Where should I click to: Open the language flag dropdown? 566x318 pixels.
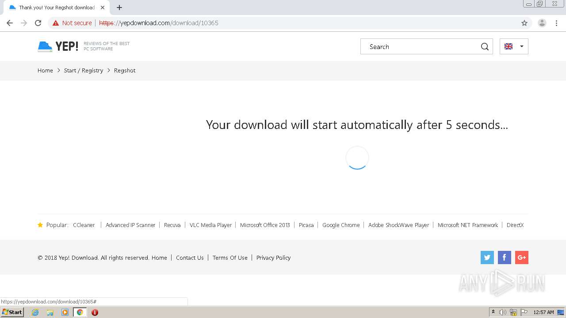(x=514, y=46)
